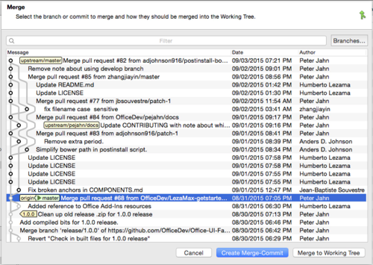
Task: Click commit graph node for 'Remove extra period.'
Action: [19, 141]
